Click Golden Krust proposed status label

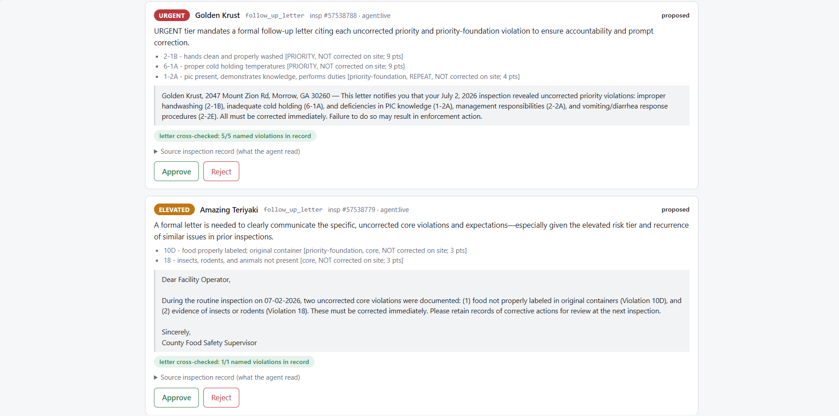click(x=675, y=16)
